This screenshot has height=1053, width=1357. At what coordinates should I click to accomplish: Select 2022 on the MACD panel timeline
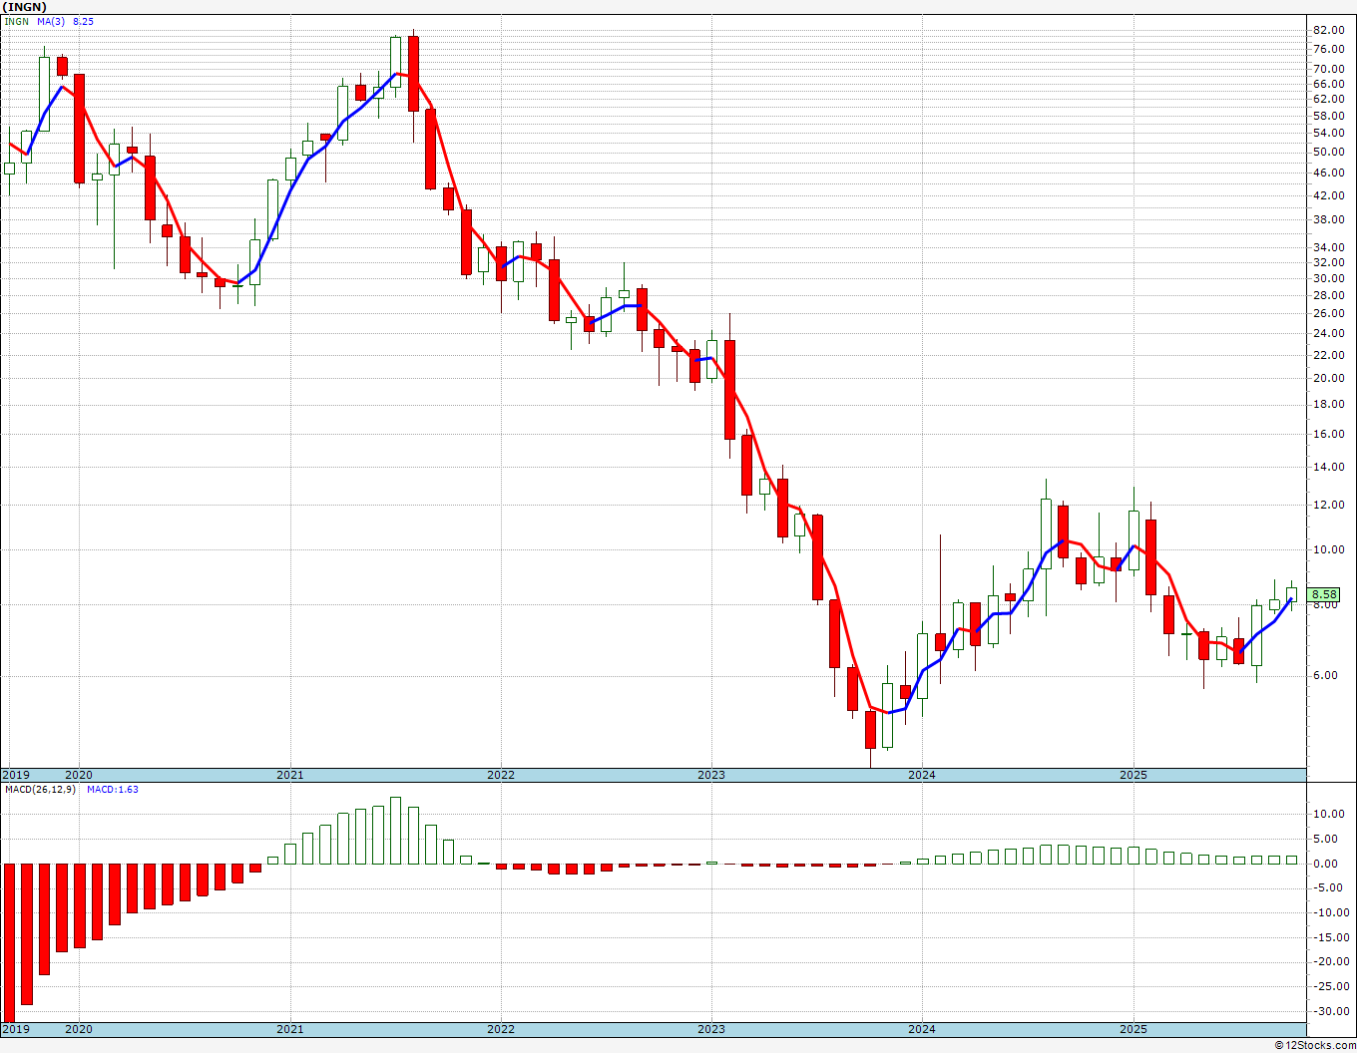(501, 1028)
